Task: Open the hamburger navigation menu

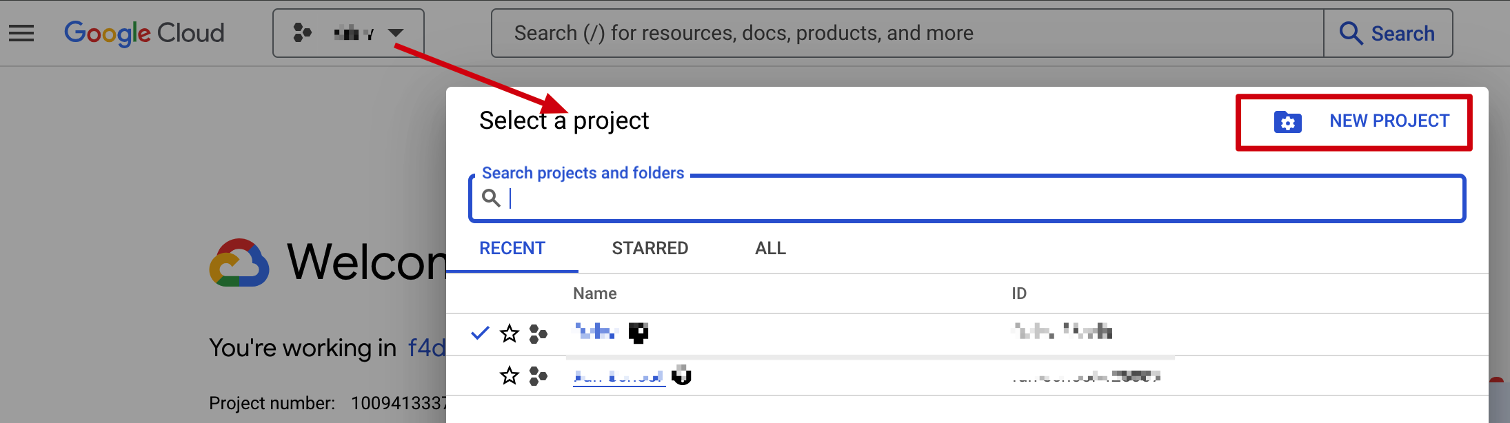Action: click(x=21, y=33)
